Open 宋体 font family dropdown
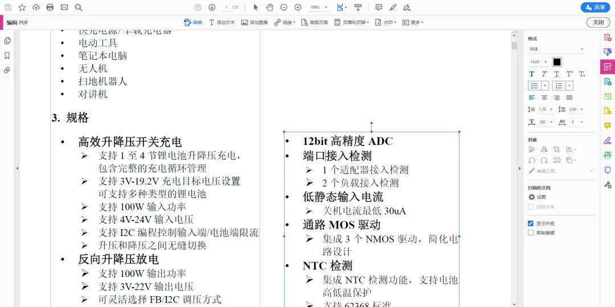 (x=556, y=49)
